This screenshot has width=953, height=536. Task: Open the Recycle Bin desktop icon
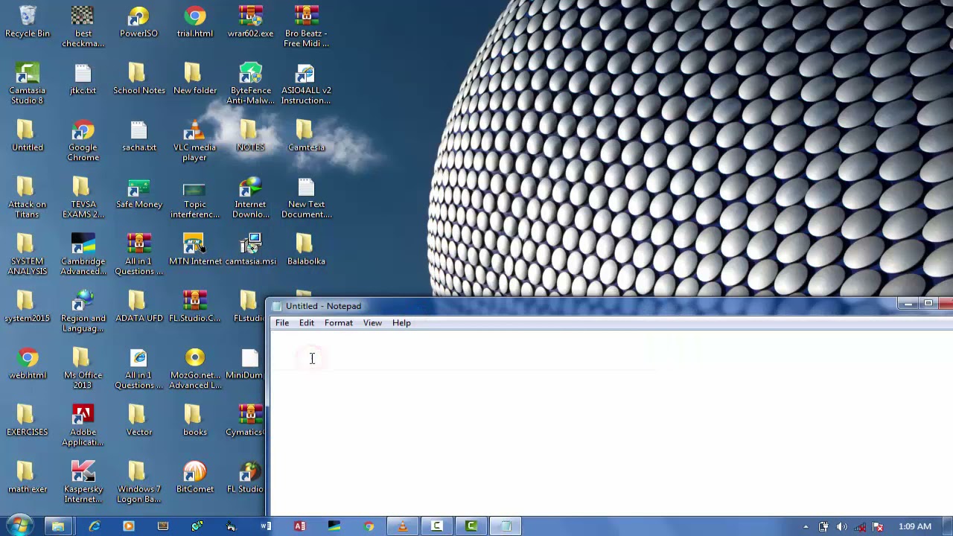(x=28, y=22)
